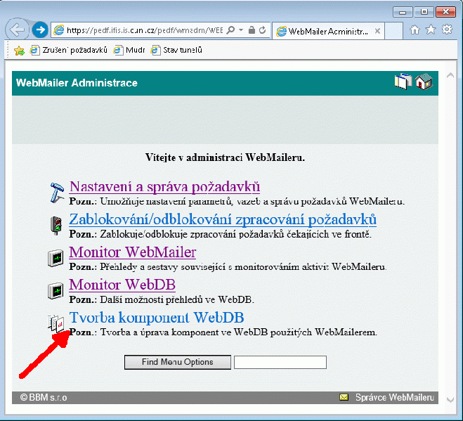Screen dimensions: 463x421
Task: Open Favorites with the star icon
Action: tap(431, 30)
